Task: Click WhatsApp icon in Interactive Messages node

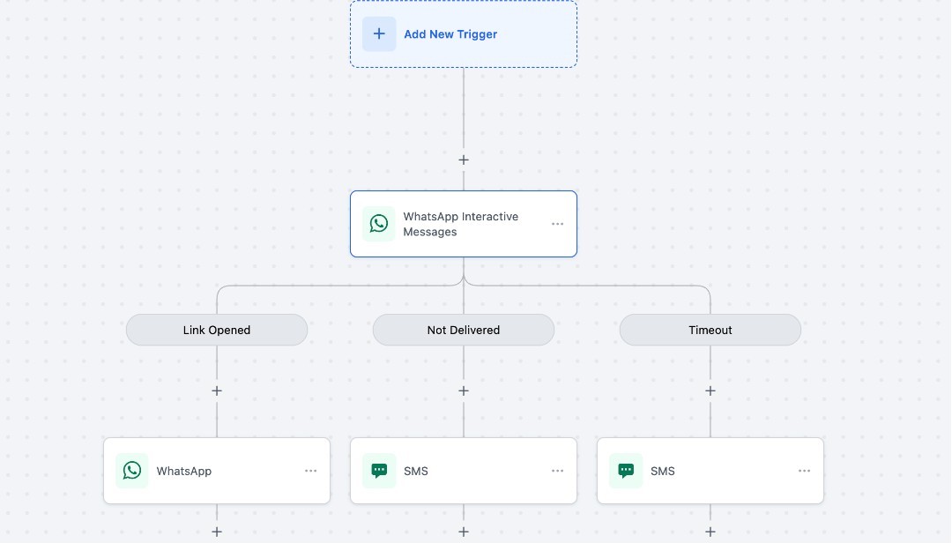Action: [x=379, y=224]
